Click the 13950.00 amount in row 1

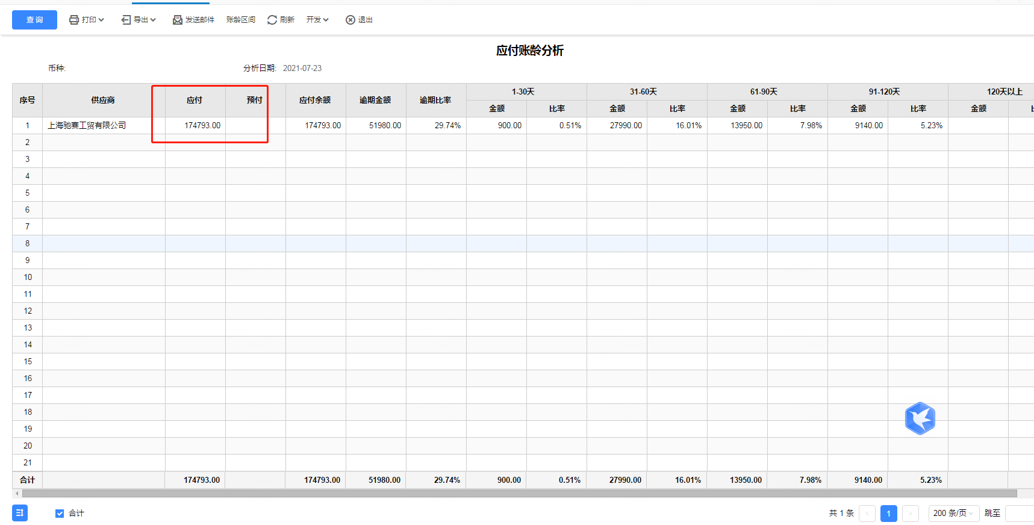(x=746, y=125)
